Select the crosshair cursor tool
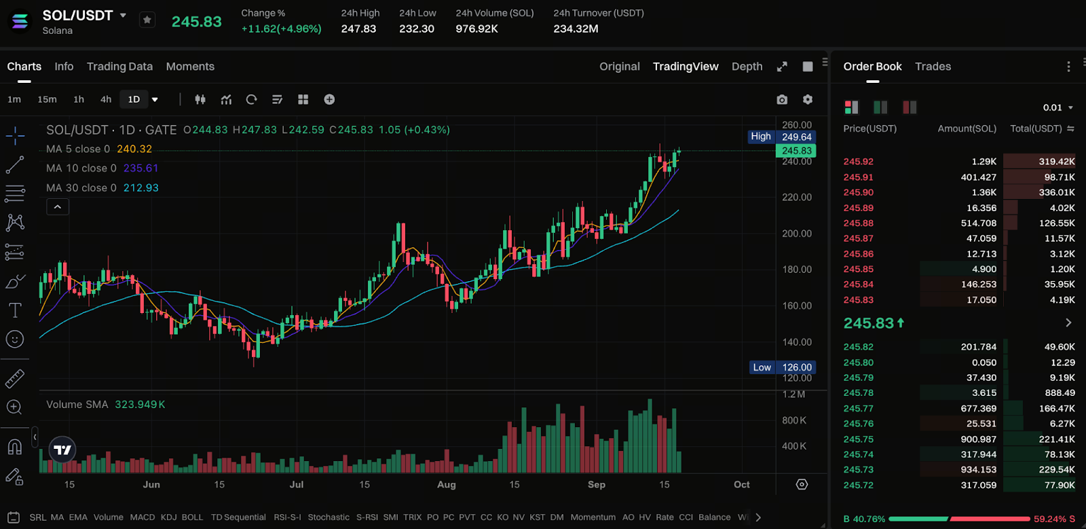 coord(15,136)
